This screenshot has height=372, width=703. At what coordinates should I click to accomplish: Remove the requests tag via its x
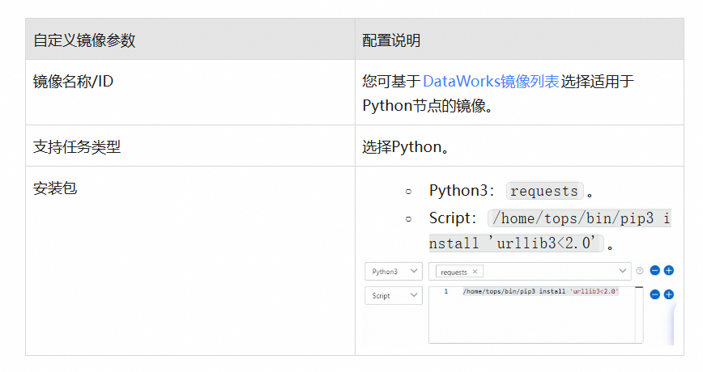[x=475, y=272]
